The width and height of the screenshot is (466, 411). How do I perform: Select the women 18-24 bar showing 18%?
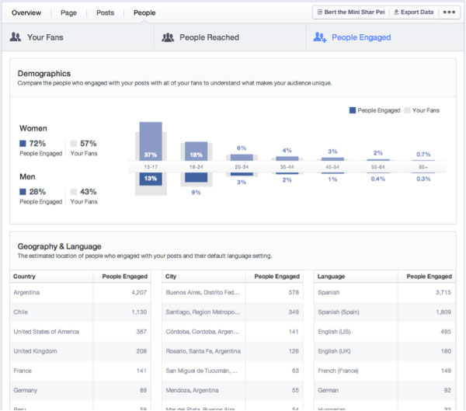pyautogui.click(x=196, y=152)
